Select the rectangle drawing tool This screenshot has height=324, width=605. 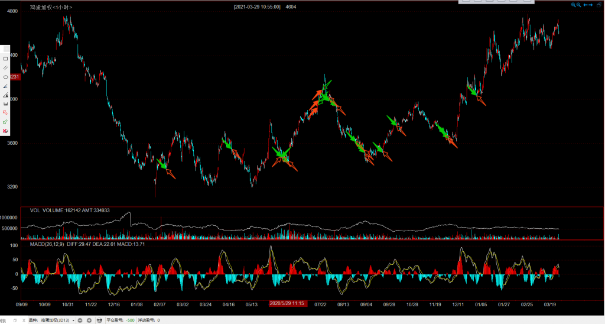tap(5, 59)
